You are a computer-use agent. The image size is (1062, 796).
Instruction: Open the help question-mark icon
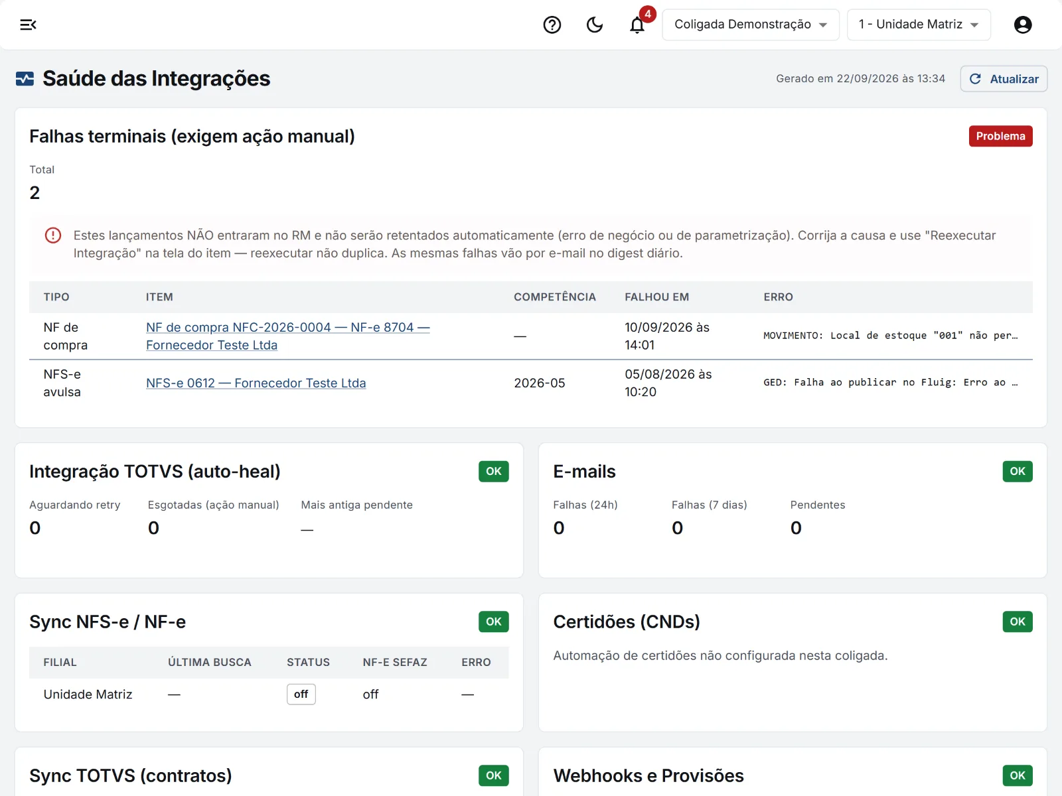coord(552,25)
